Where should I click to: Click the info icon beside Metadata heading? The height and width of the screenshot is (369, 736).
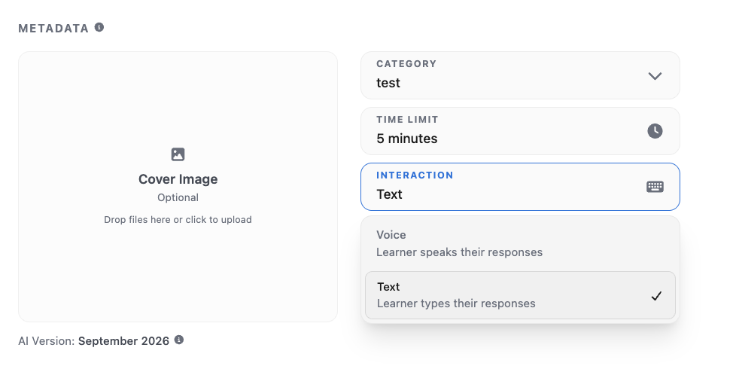[99, 27]
